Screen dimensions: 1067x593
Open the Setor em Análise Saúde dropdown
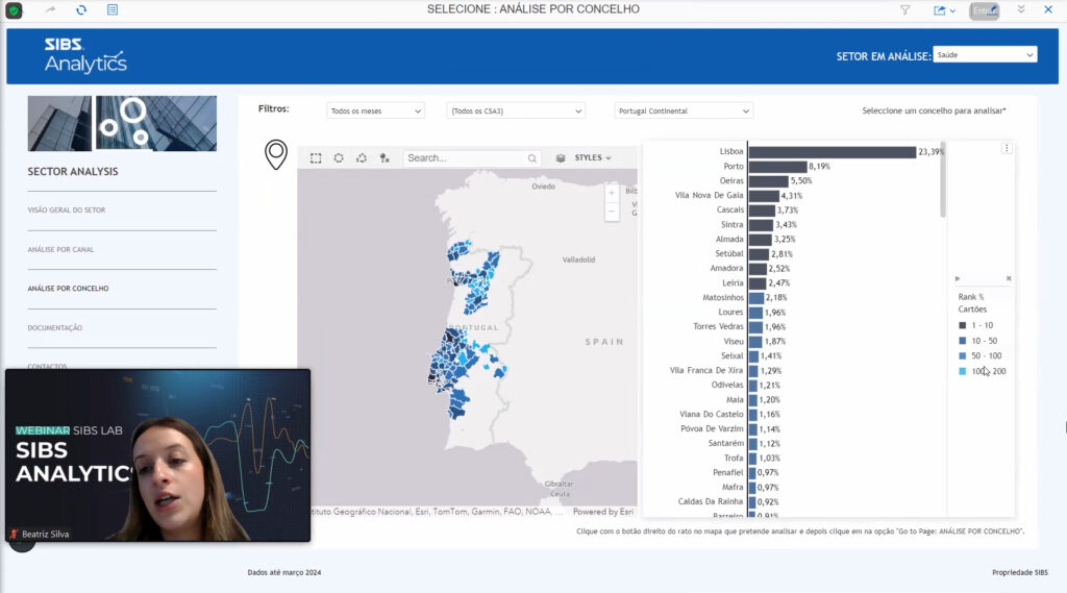[985, 55]
